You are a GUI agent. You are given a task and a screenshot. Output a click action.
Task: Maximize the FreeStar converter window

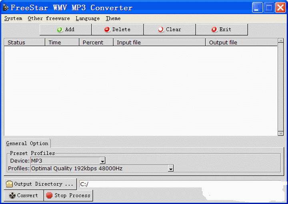[269, 8]
